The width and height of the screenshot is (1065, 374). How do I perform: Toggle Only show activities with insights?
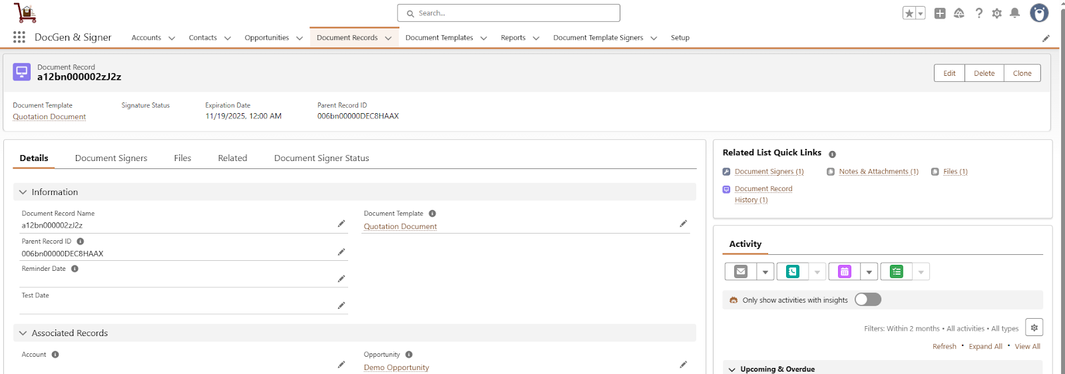(x=867, y=299)
